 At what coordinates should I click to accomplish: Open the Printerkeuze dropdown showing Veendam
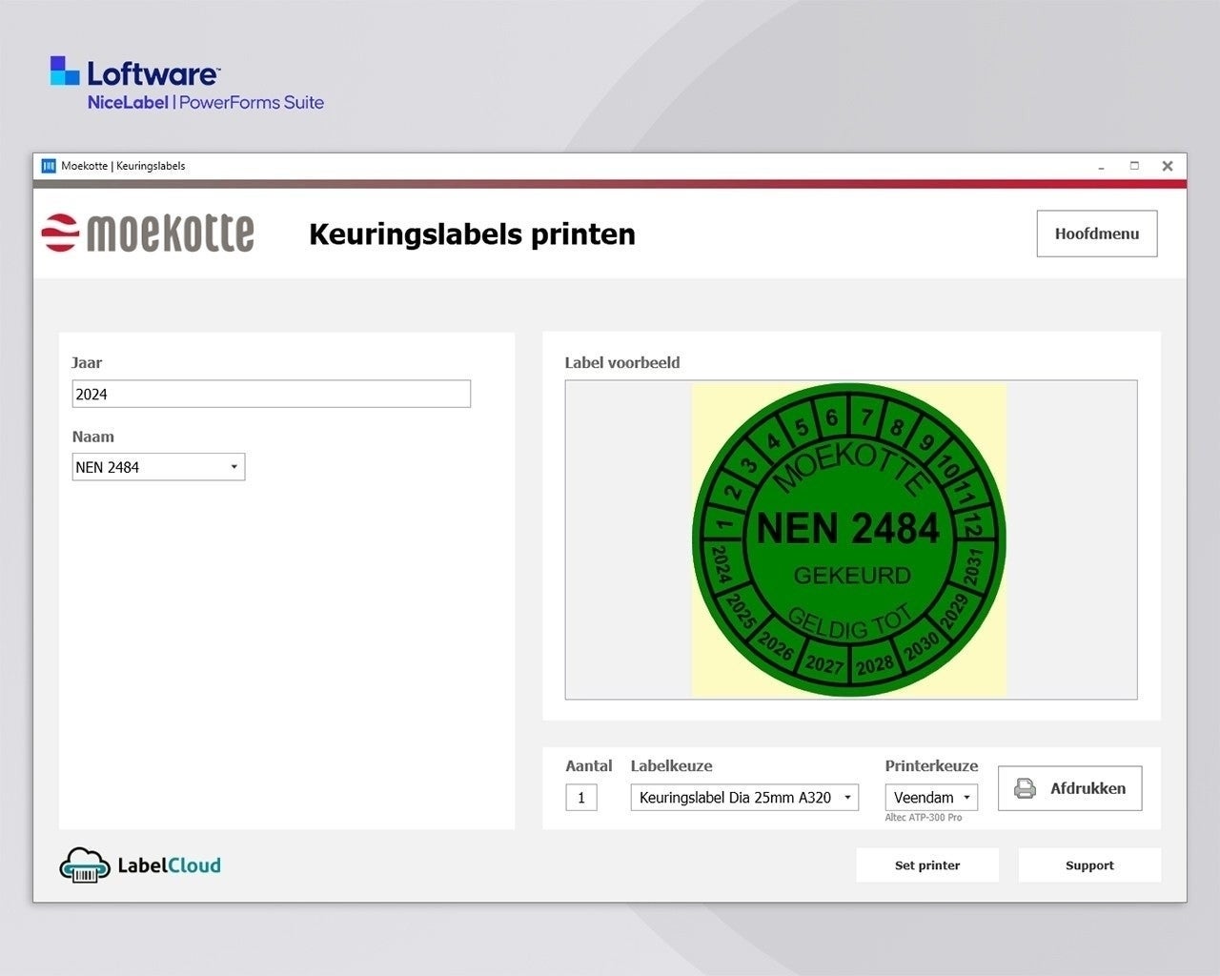931,798
